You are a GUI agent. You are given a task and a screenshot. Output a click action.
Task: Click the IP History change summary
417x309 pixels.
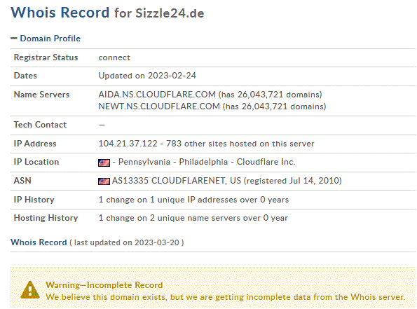click(193, 200)
